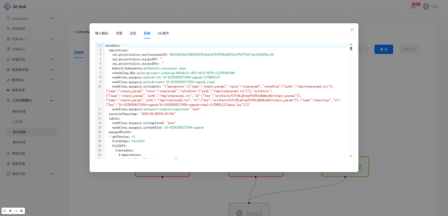Image resolution: width=448 pixels, height=216 pixels.
Task: Open the notification bell icon
Action: pyautogui.click(x=413, y=7)
